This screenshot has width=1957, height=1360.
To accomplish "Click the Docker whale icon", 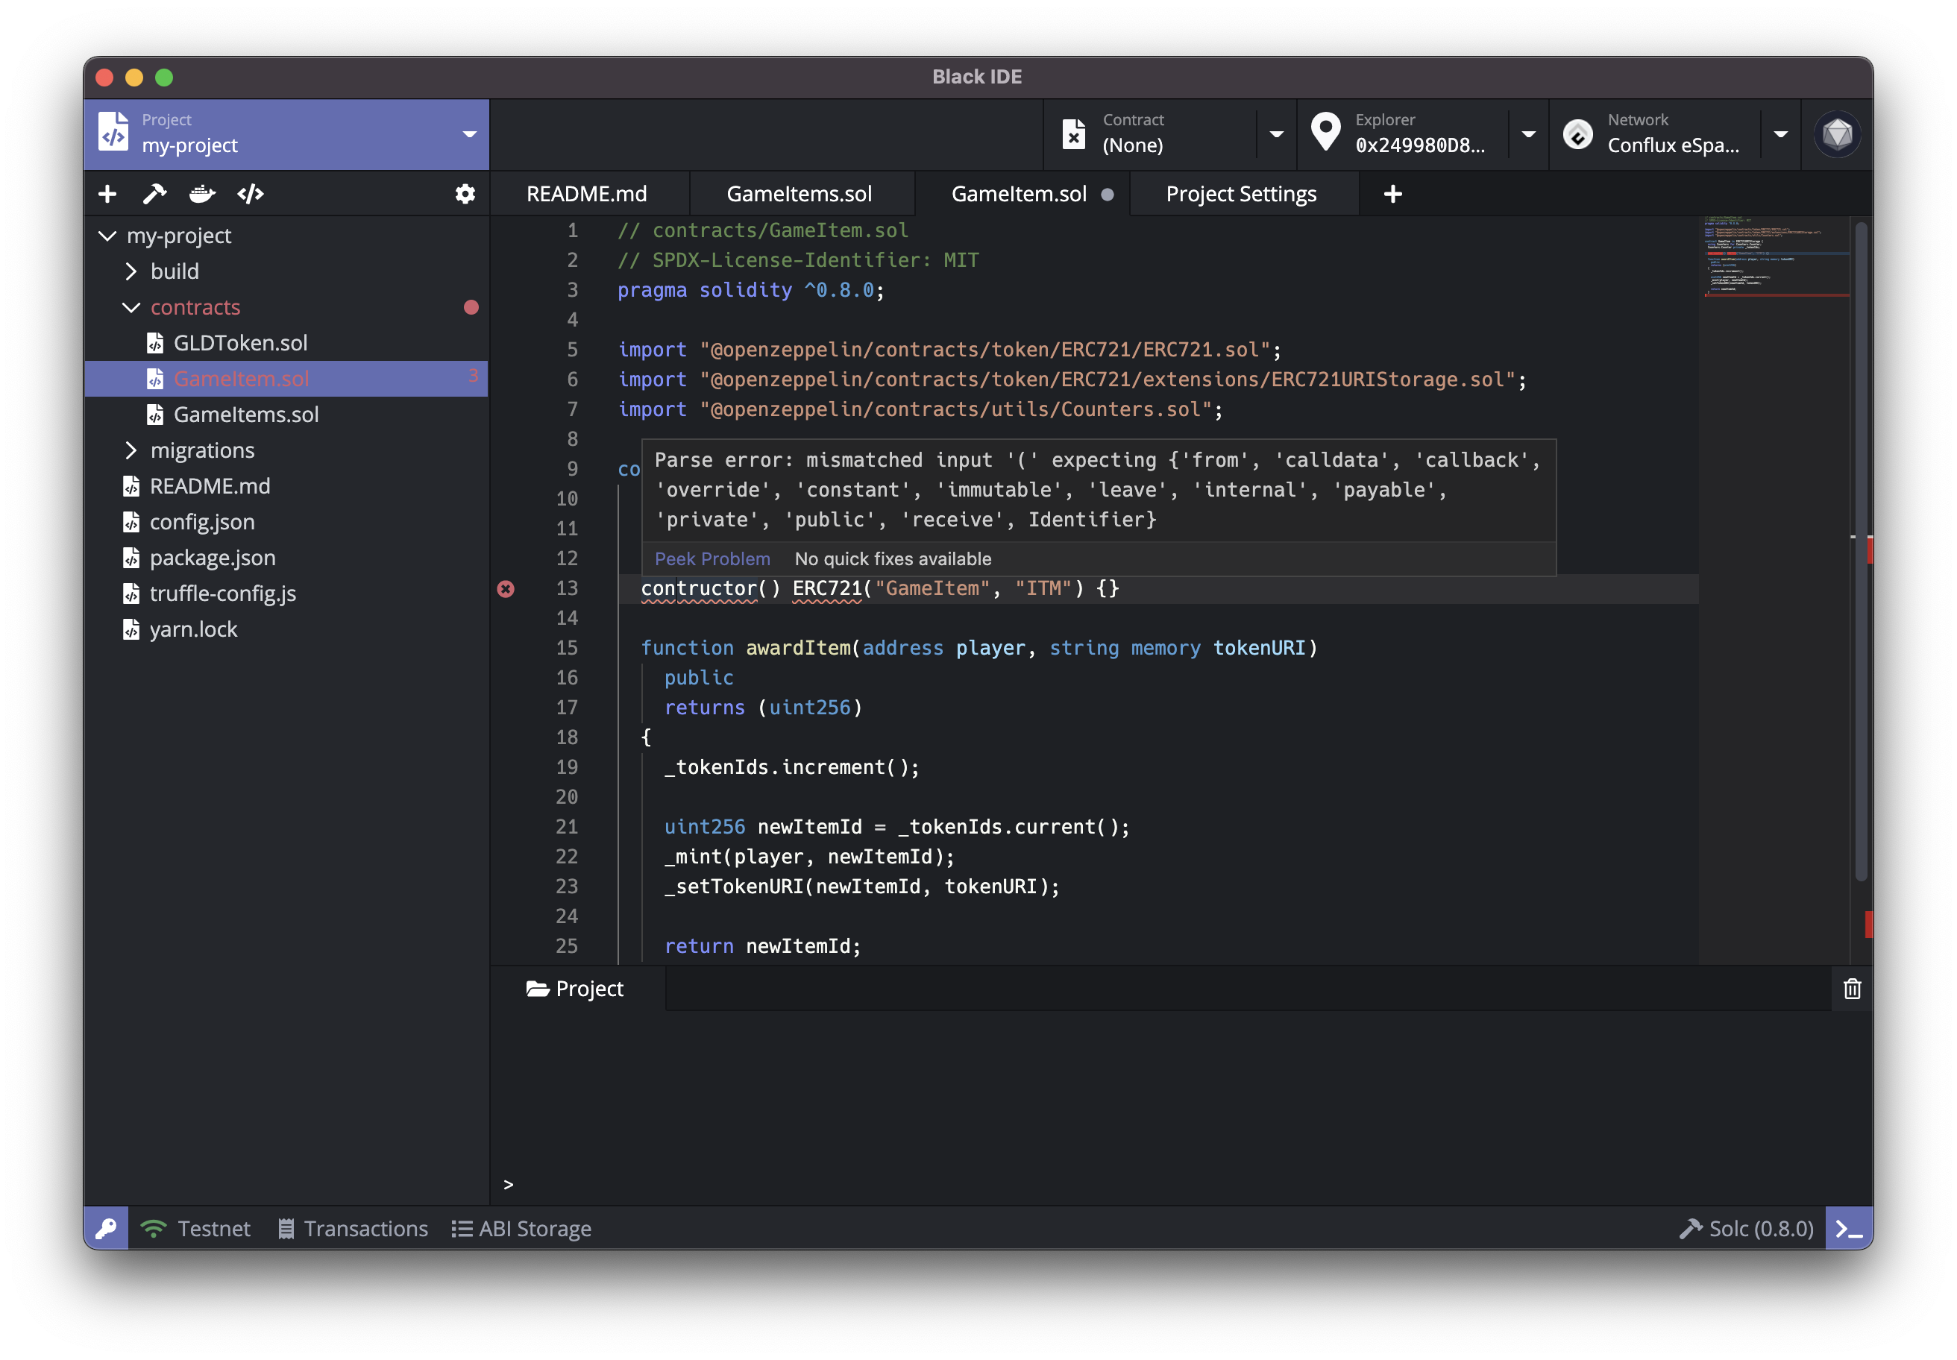I will click(202, 195).
